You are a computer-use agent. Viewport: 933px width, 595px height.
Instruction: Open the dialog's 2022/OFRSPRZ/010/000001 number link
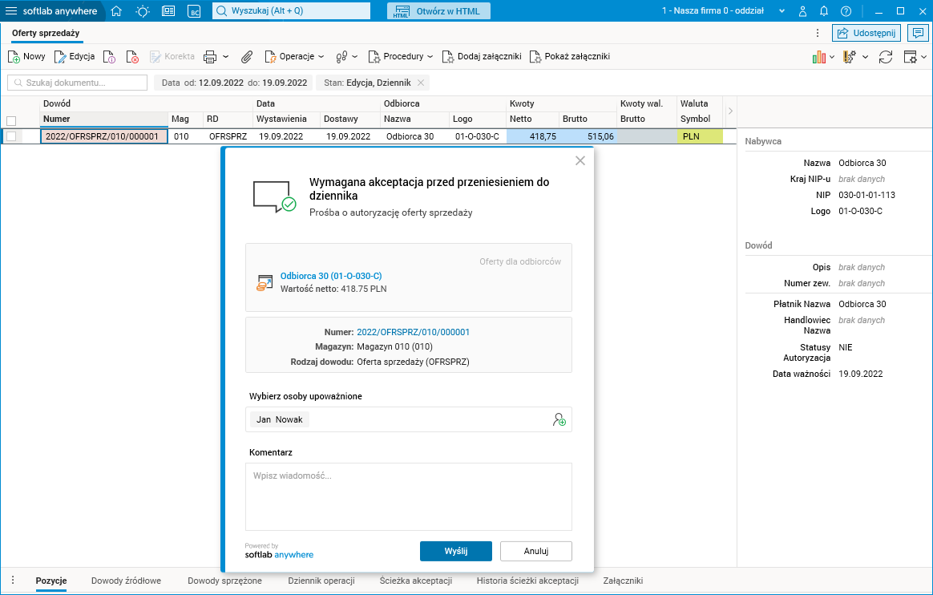coord(413,332)
